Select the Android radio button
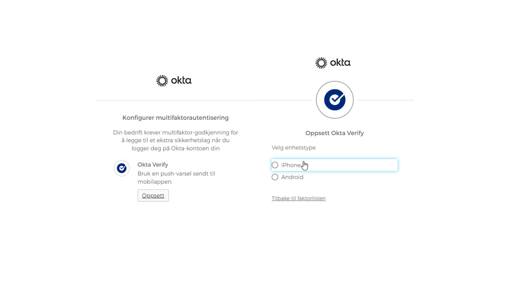 pyautogui.click(x=275, y=177)
